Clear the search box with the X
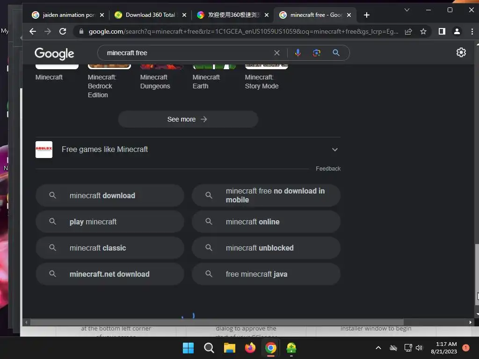 (x=277, y=53)
